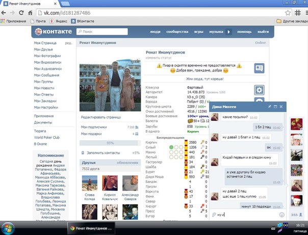Open Мои Сообщения in sidebar

[x=46, y=75]
